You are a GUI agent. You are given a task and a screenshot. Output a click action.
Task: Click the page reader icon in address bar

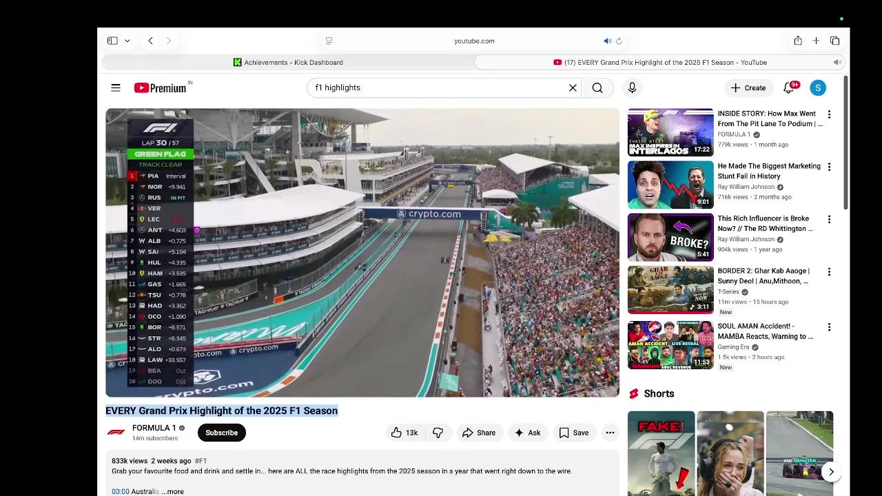point(329,41)
